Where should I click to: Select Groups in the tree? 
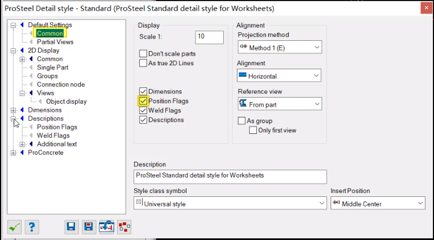[47, 76]
